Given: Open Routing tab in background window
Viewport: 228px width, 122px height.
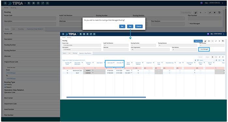Looking at the screenshot, I should pyautogui.click(x=21, y=29).
